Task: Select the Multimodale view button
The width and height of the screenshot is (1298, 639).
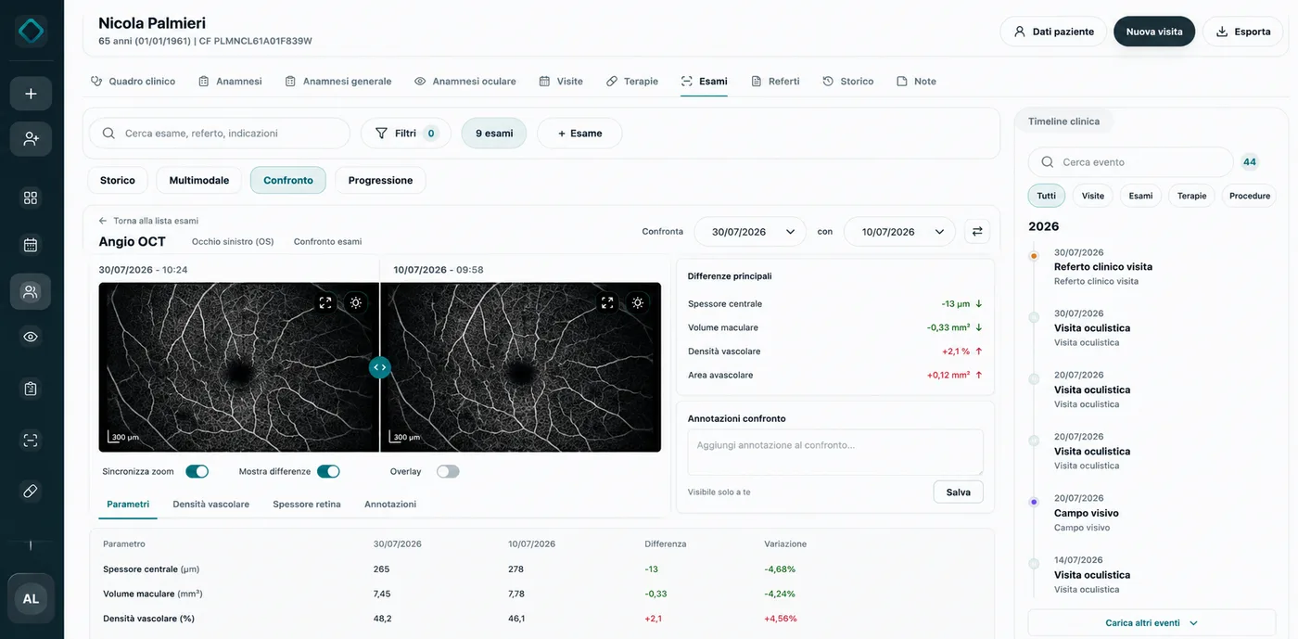Action: point(199,180)
